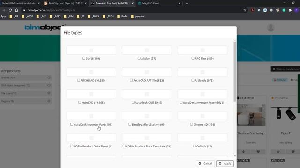Open the browser profile avatar
The image size is (300, 168).
[296, 10]
